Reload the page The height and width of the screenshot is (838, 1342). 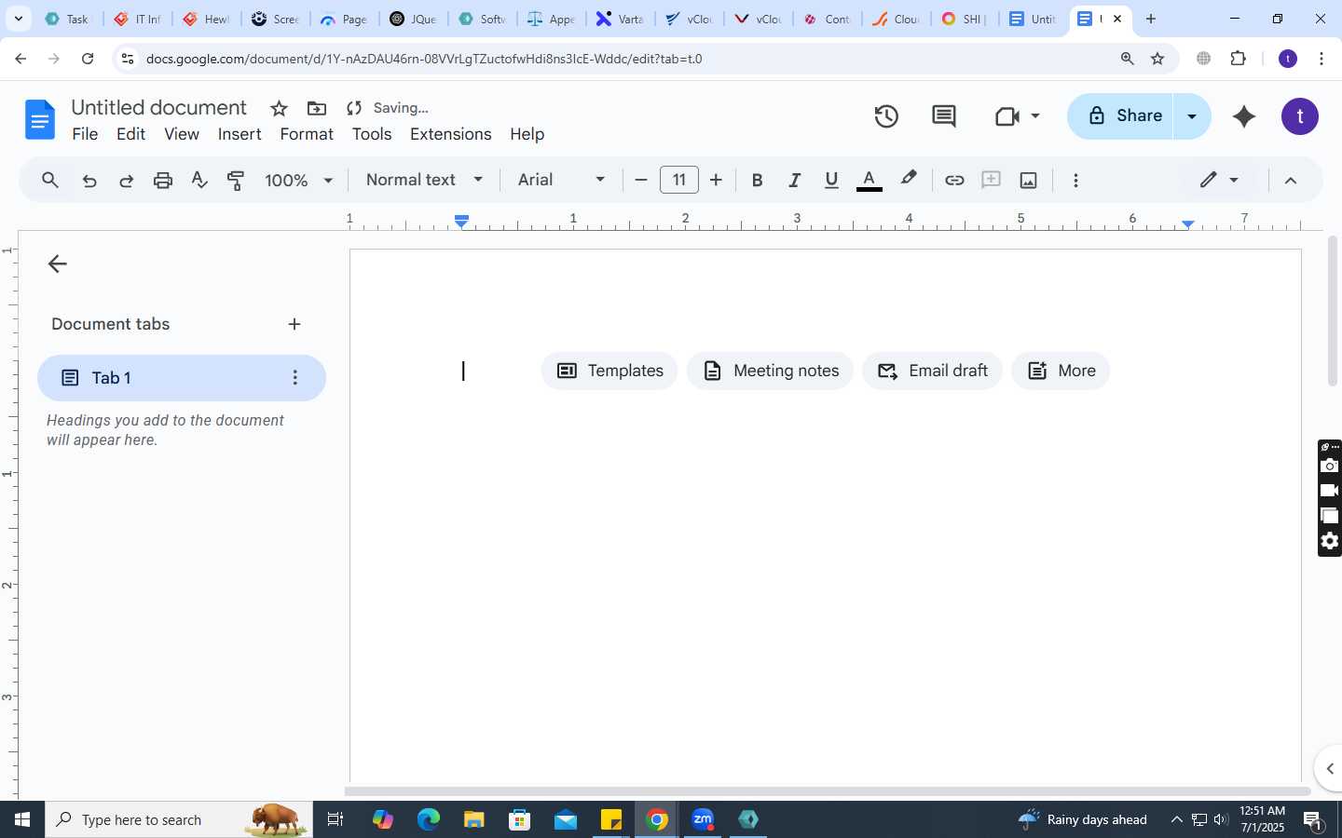(x=87, y=59)
